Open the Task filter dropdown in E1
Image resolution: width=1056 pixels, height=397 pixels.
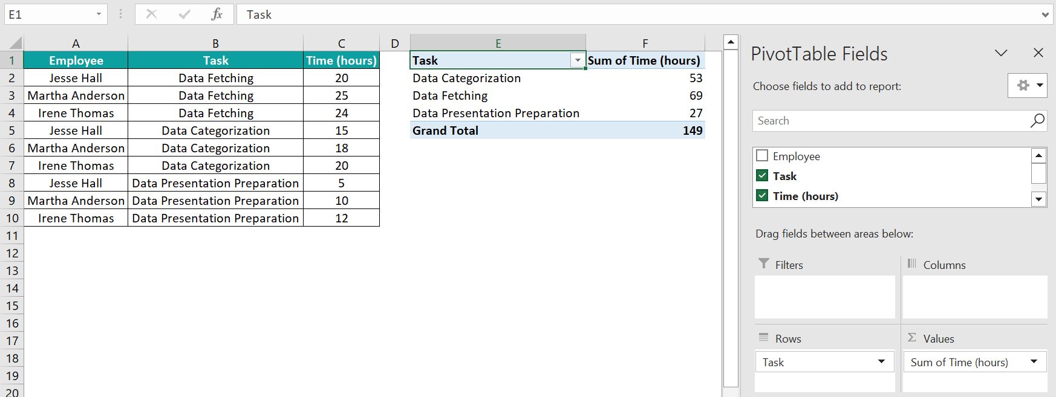(578, 60)
